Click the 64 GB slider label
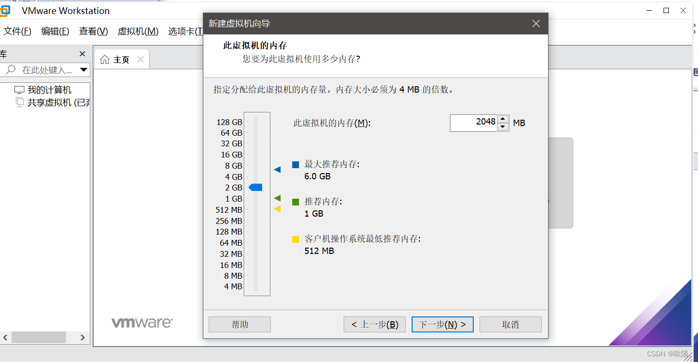 [231, 133]
